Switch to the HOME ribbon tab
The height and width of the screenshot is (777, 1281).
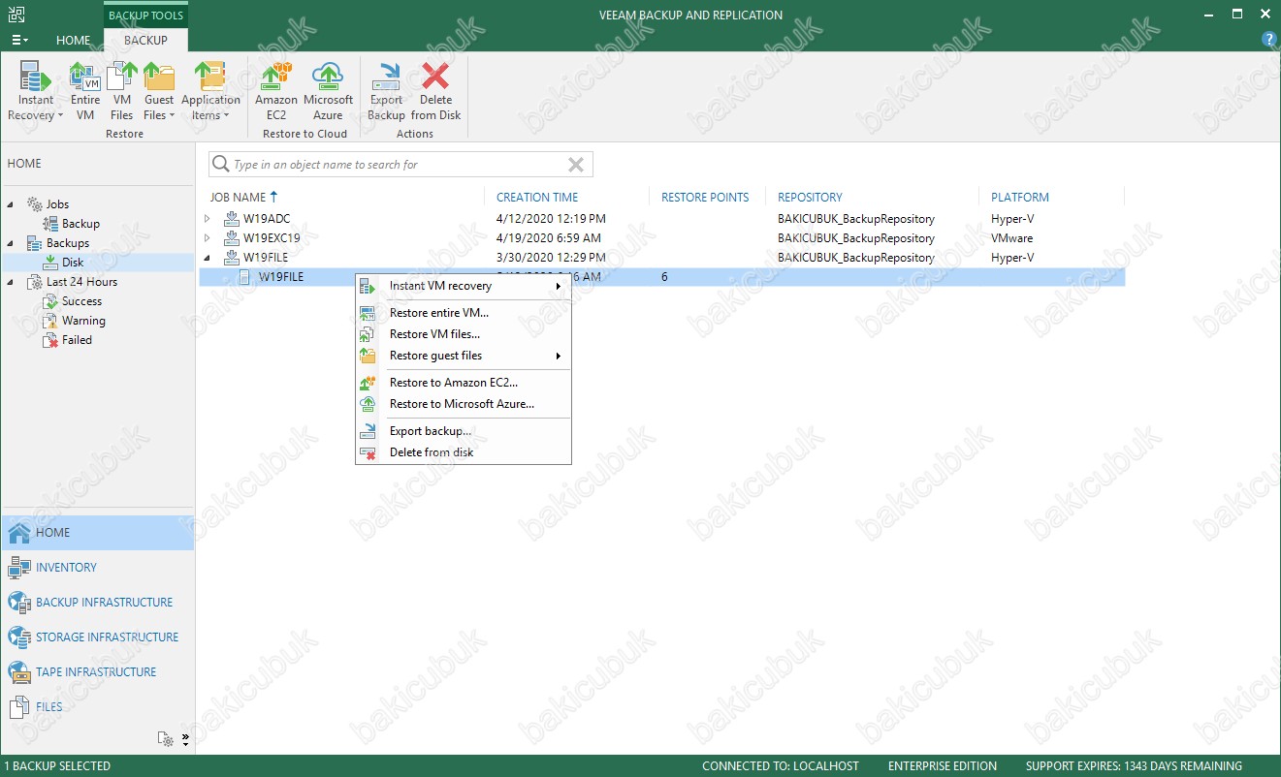pos(74,41)
